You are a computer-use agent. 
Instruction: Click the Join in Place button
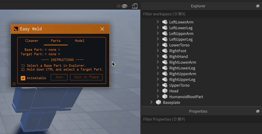click(x=86, y=77)
